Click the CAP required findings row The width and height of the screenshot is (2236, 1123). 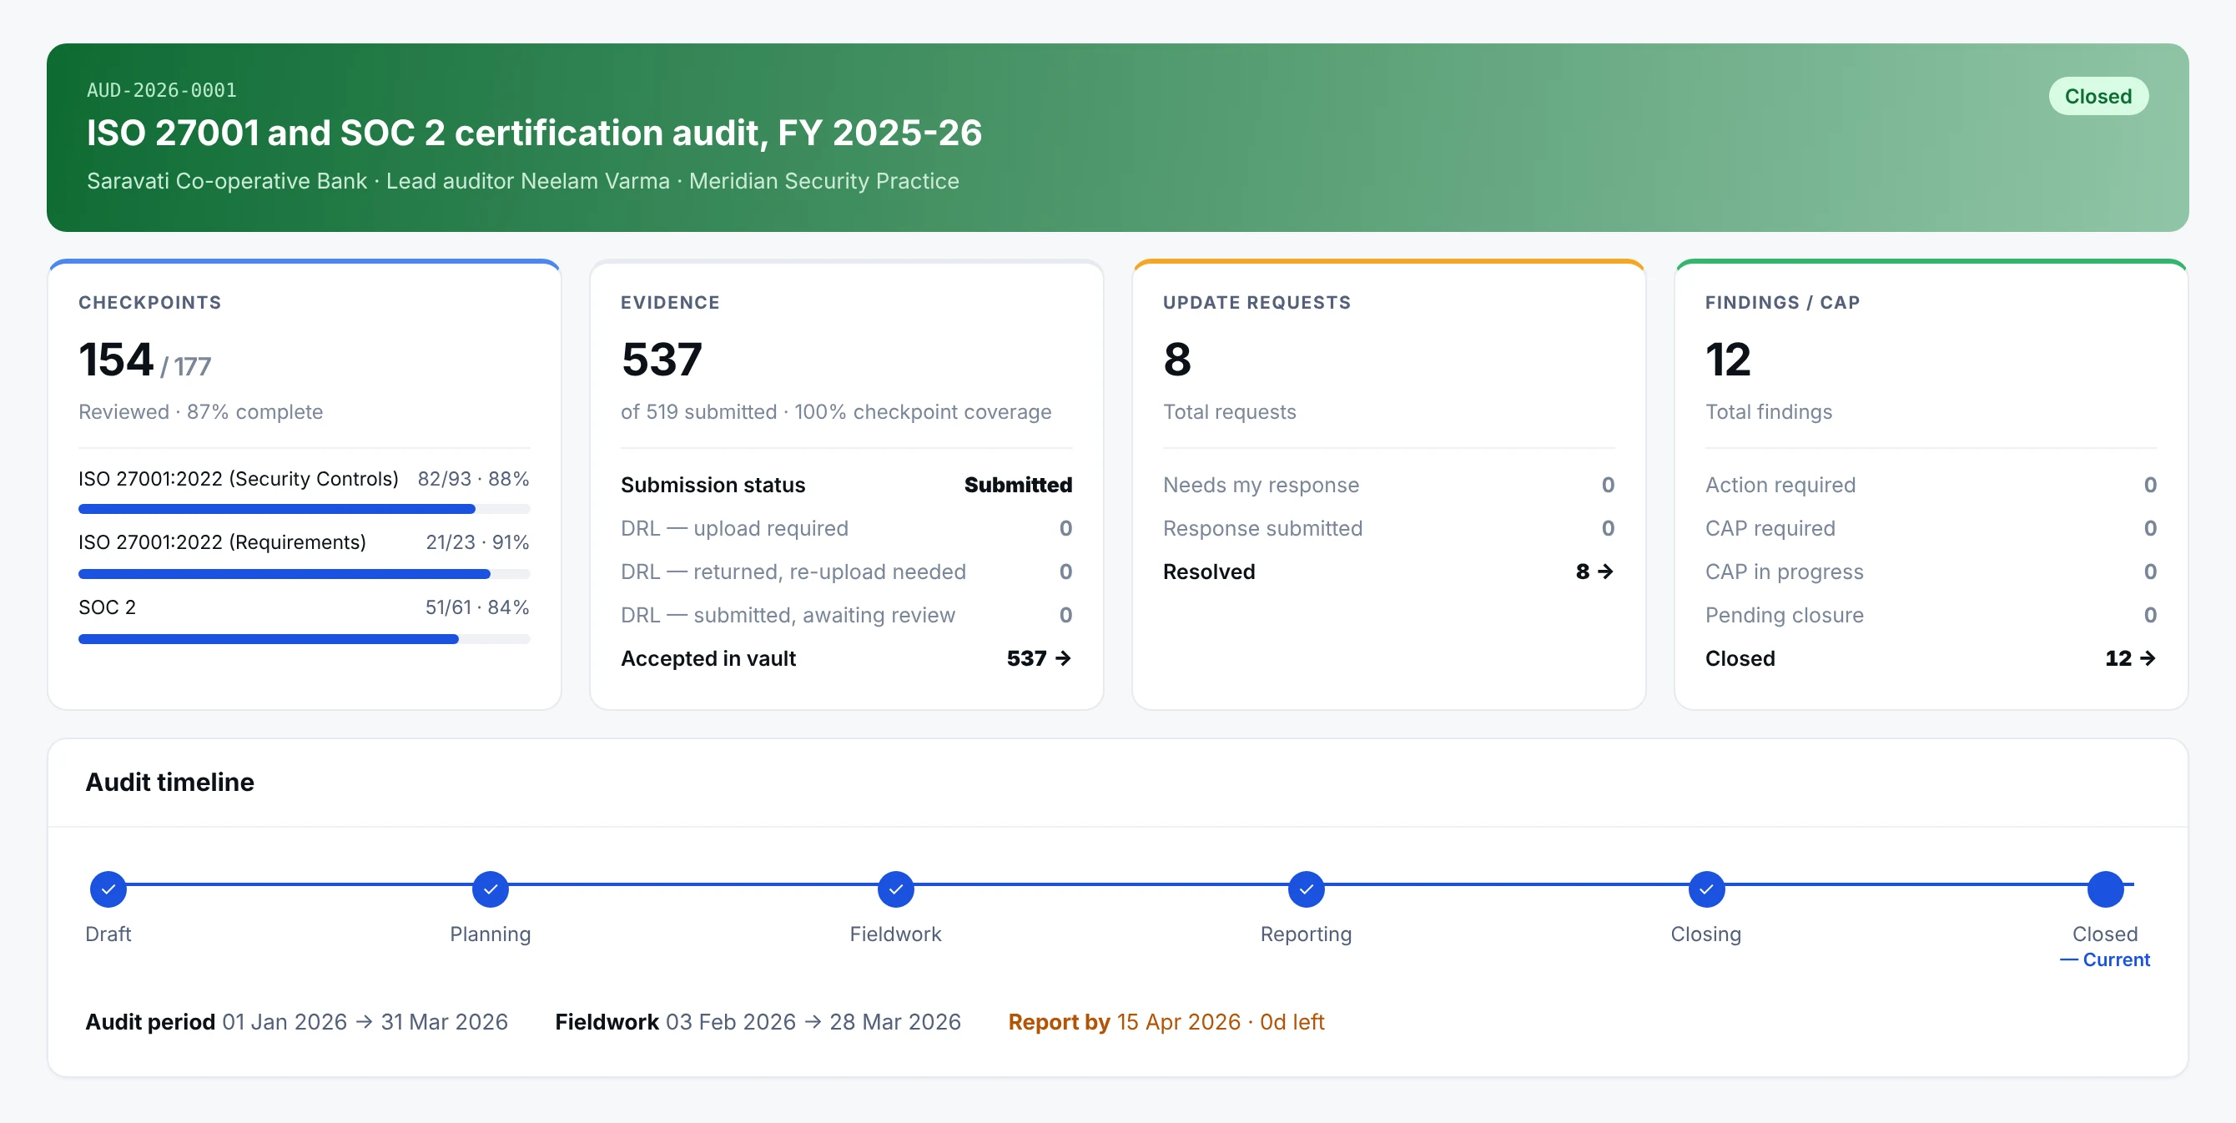[x=1931, y=528]
